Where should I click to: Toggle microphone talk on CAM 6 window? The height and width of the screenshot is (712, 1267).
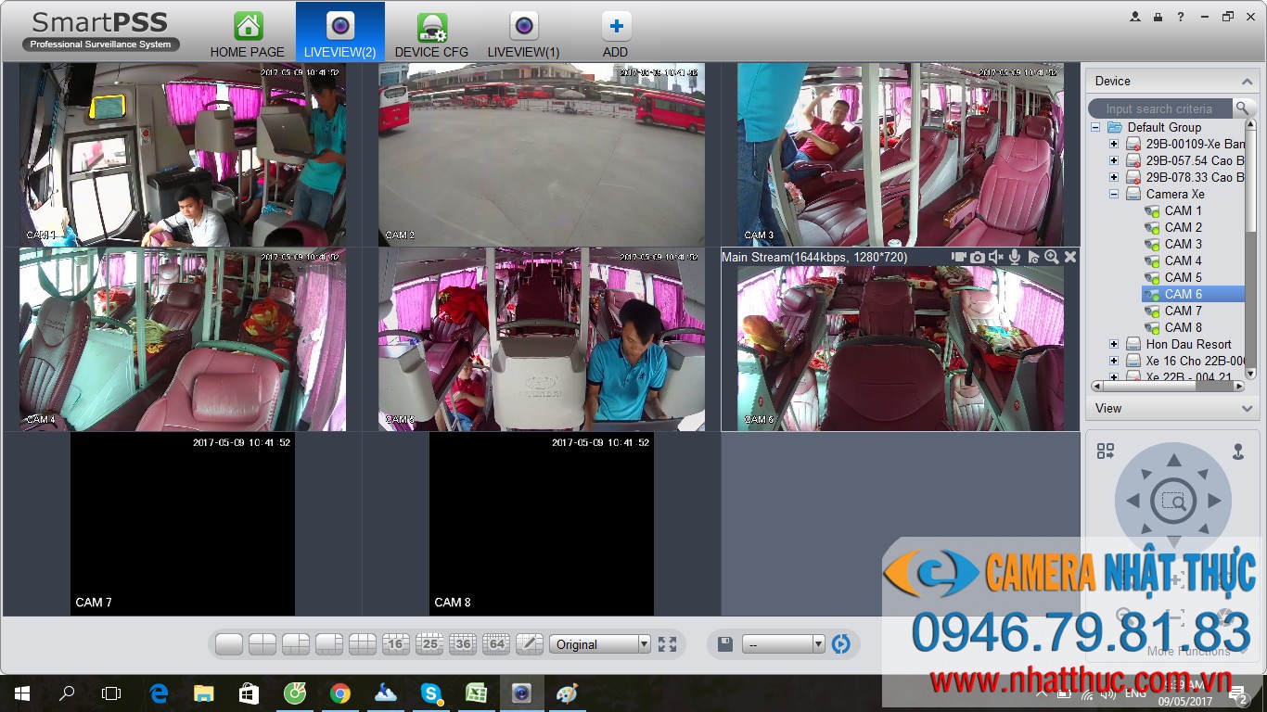[1015, 257]
